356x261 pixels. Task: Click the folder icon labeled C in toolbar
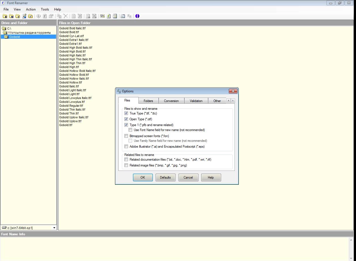[18, 16]
